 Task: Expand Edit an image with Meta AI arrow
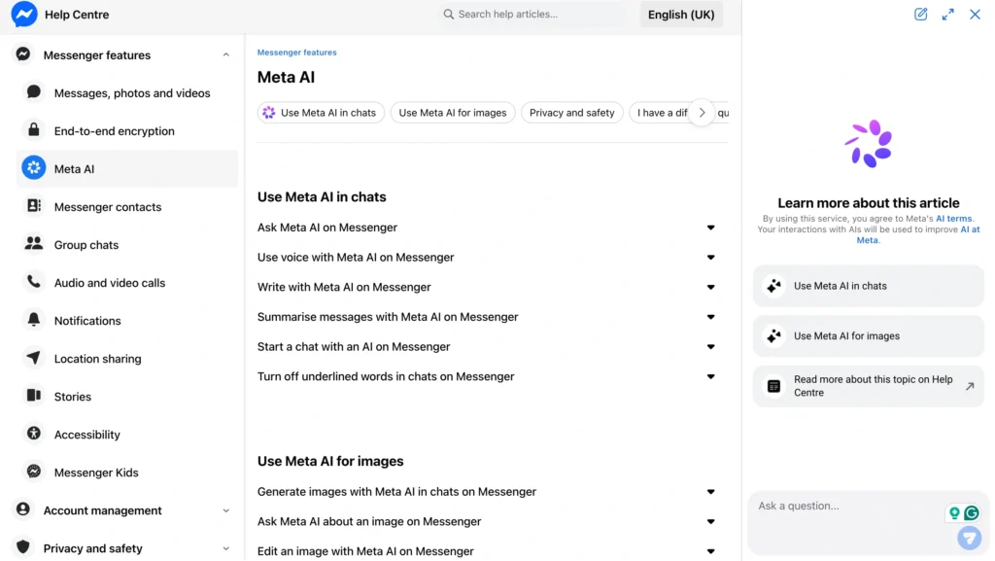point(710,551)
